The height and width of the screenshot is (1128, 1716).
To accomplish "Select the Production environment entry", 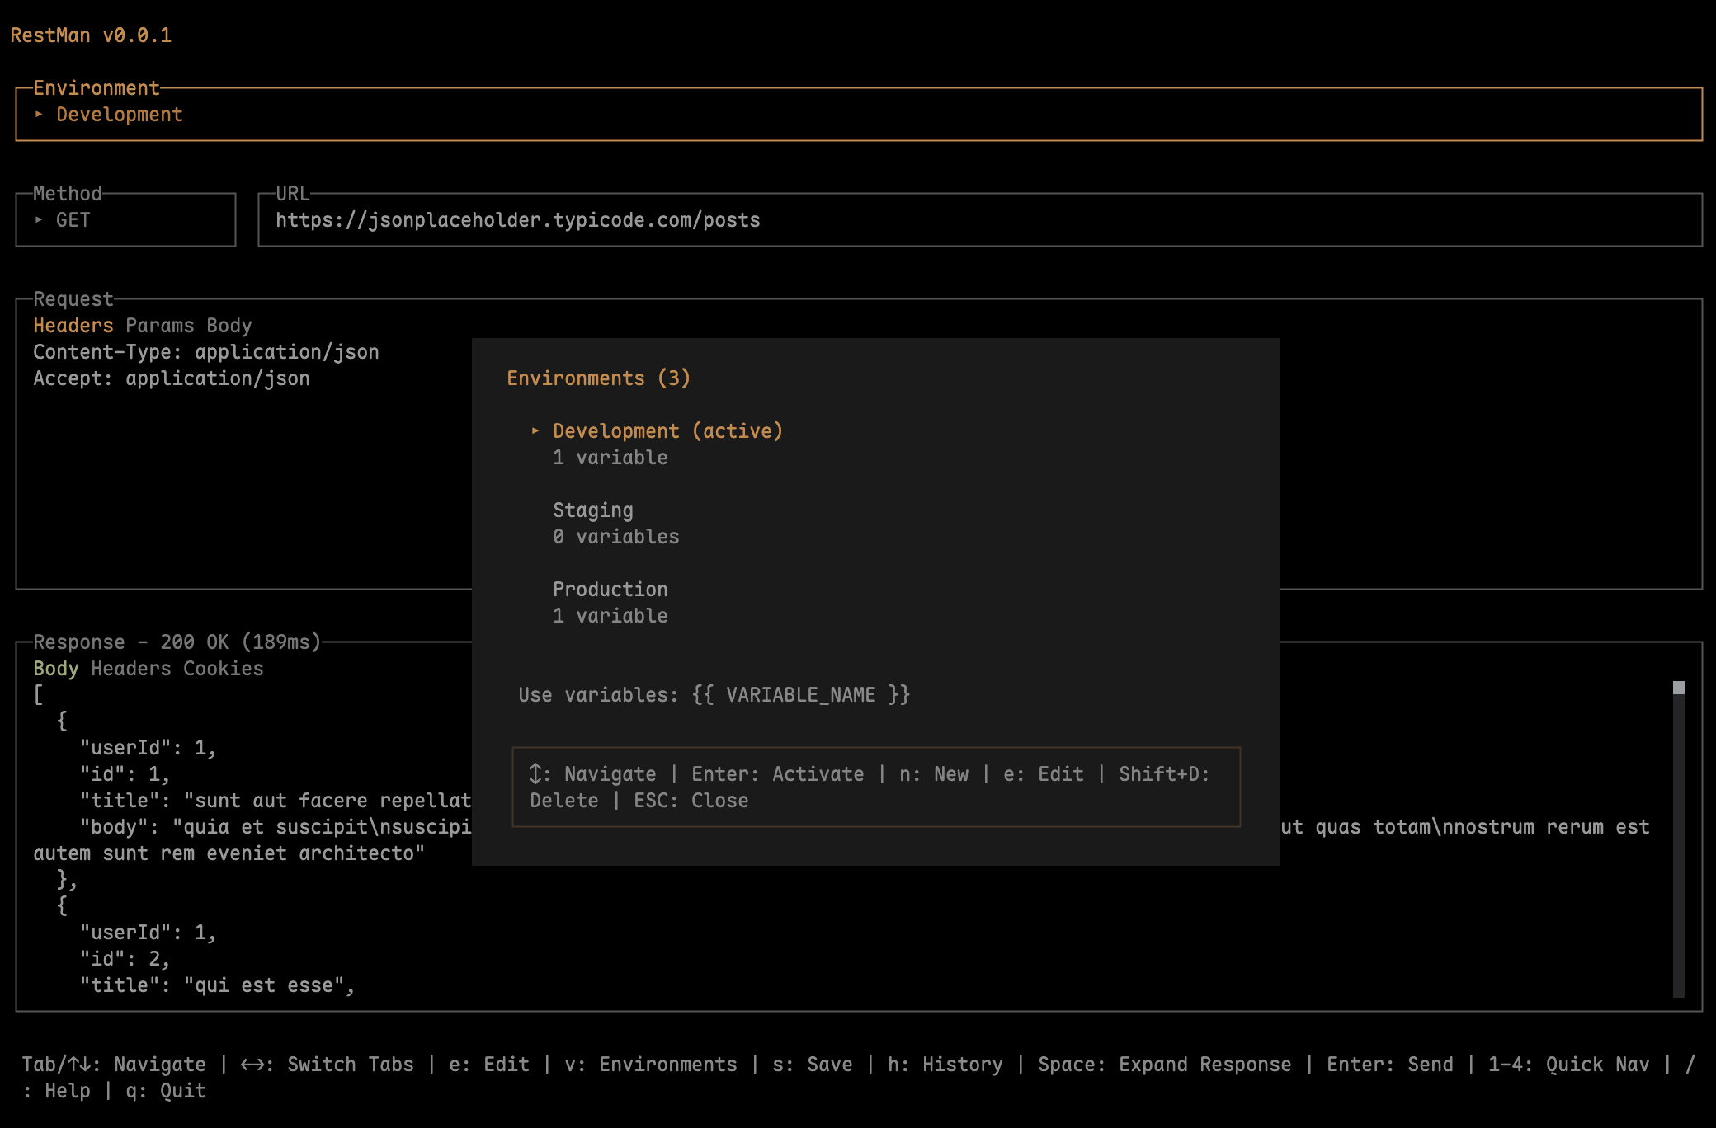I will click(610, 590).
